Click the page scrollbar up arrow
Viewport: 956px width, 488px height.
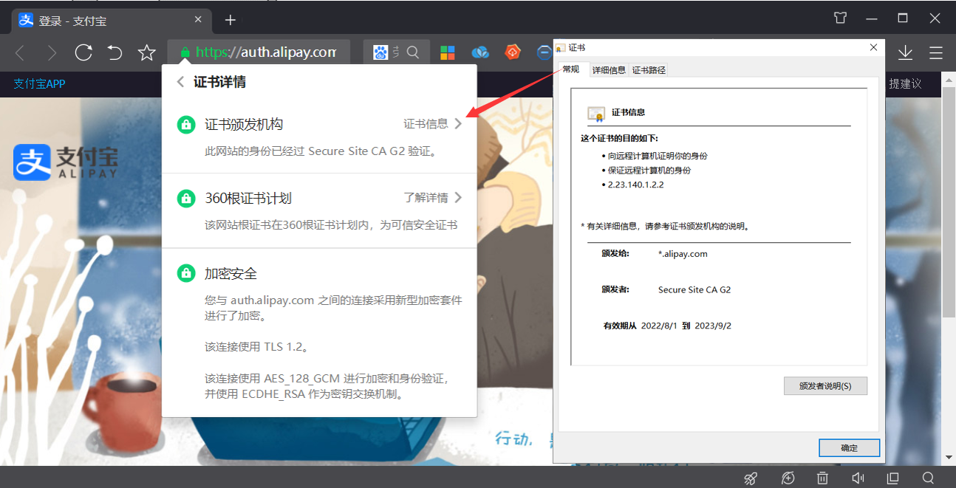[949, 78]
